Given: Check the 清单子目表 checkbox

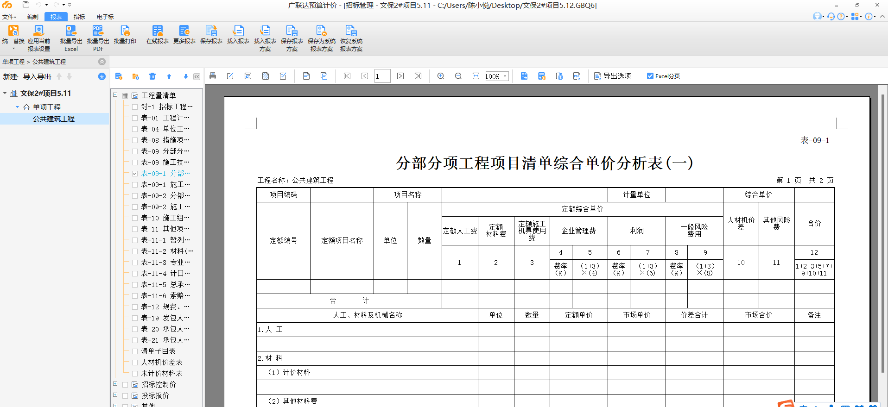Looking at the screenshot, I should pyautogui.click(x=135, y=351).
